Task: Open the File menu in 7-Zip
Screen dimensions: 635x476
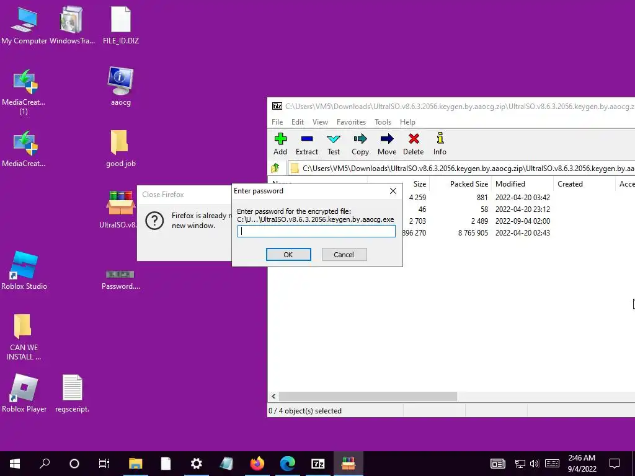Action: (277, 122)
